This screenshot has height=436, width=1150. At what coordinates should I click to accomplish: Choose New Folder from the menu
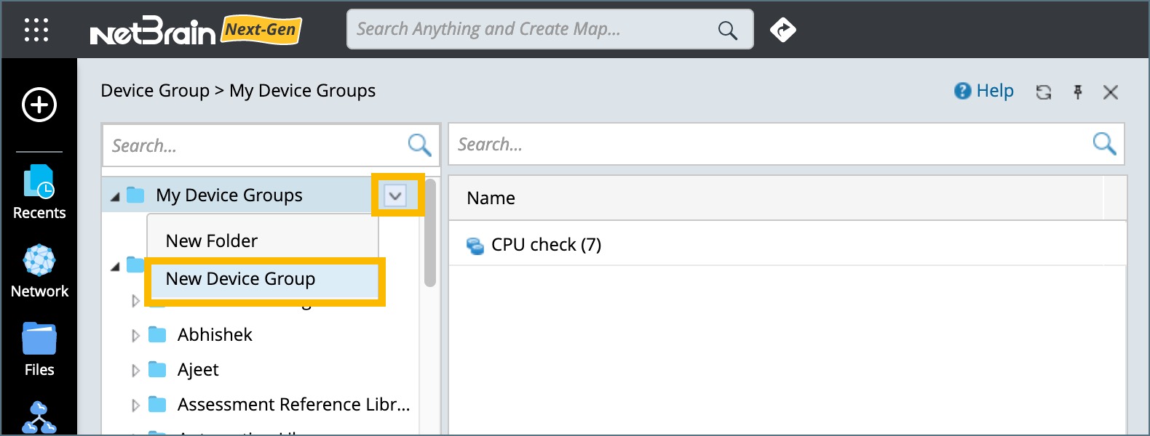(x=212, y=241)
